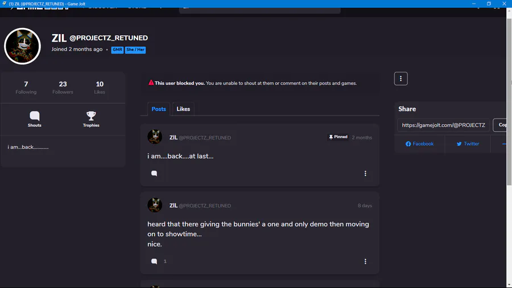Click the red blocked warning triangle icon
The width and height of the screenshot is (512, 288).
pos(151,83)
